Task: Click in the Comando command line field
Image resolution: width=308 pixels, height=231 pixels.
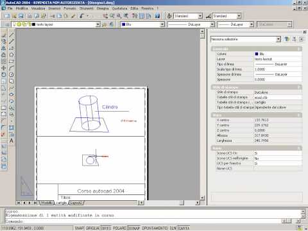Action: (143, 221)
